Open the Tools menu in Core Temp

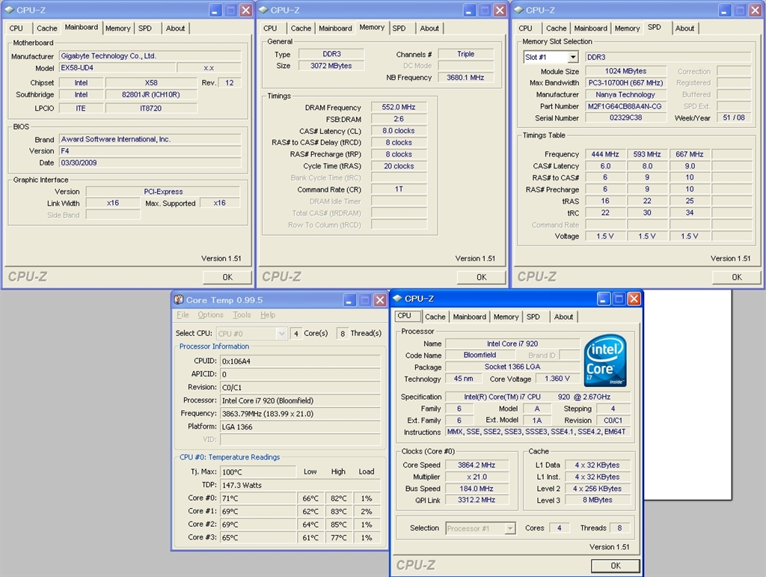pos(242,315)
